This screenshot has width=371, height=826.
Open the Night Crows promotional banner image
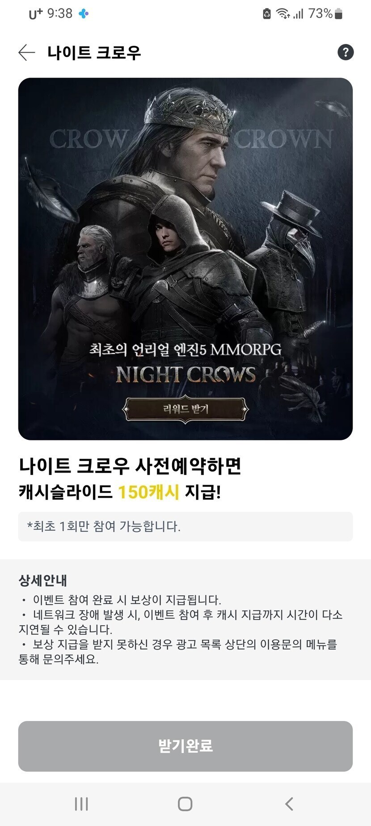(185, 259)
